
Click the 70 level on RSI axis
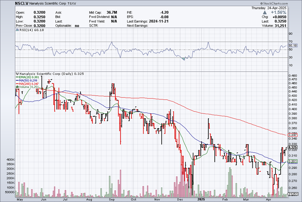[x=290, y=42]
